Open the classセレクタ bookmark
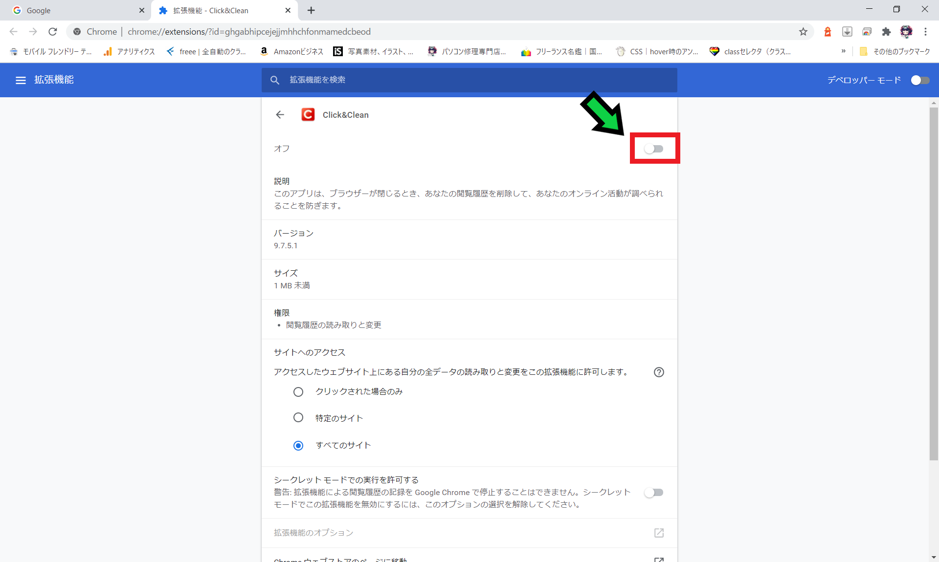Image resolution: width=939 pixels, height=562 pixels. [750, 51]
